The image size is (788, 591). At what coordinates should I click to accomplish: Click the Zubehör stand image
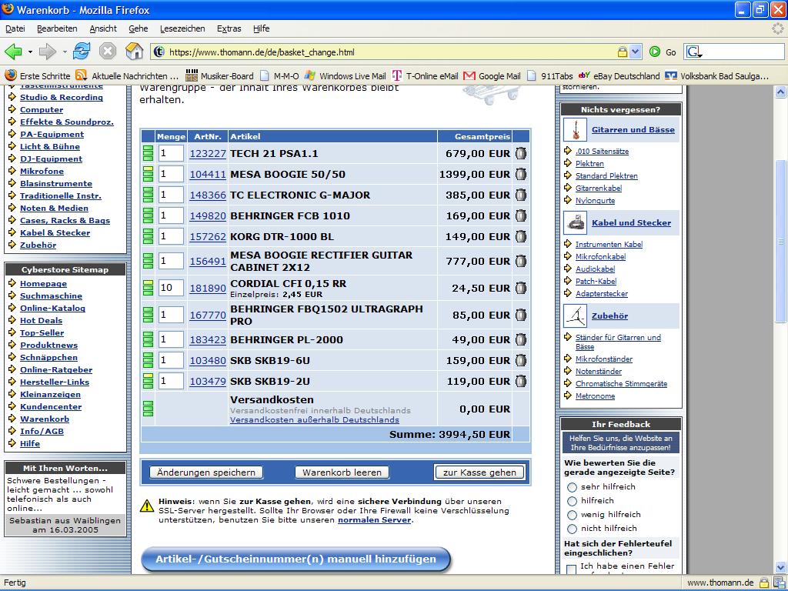tap(576, 316)
